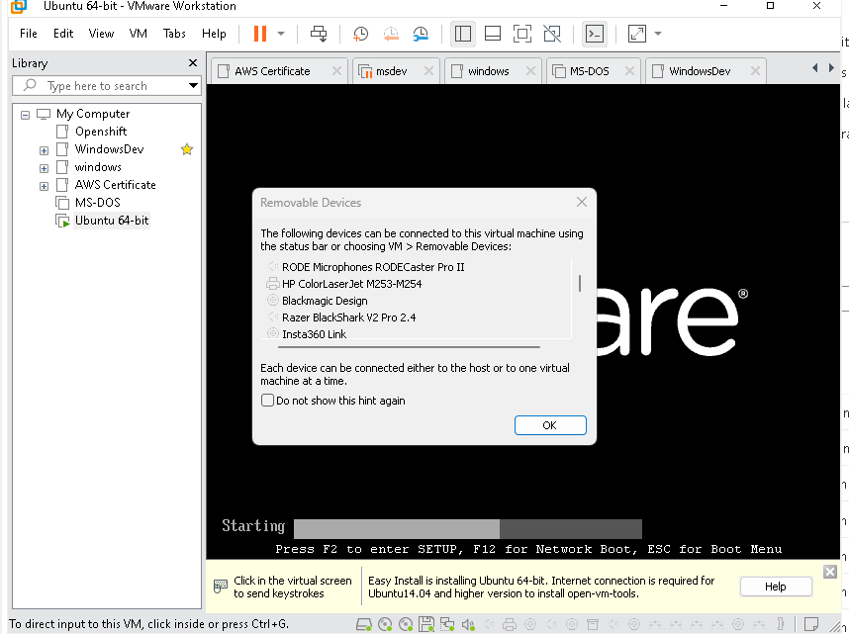Image resolution: width=849 pixels, height=634 pixels.
Task: Click the printer status bar icon
Action: (509, 624)
